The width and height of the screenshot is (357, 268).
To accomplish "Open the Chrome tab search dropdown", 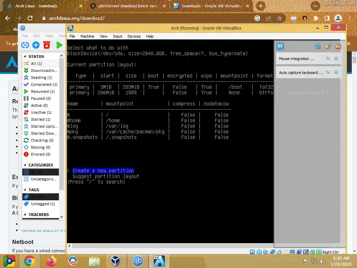I will [315, 6].
